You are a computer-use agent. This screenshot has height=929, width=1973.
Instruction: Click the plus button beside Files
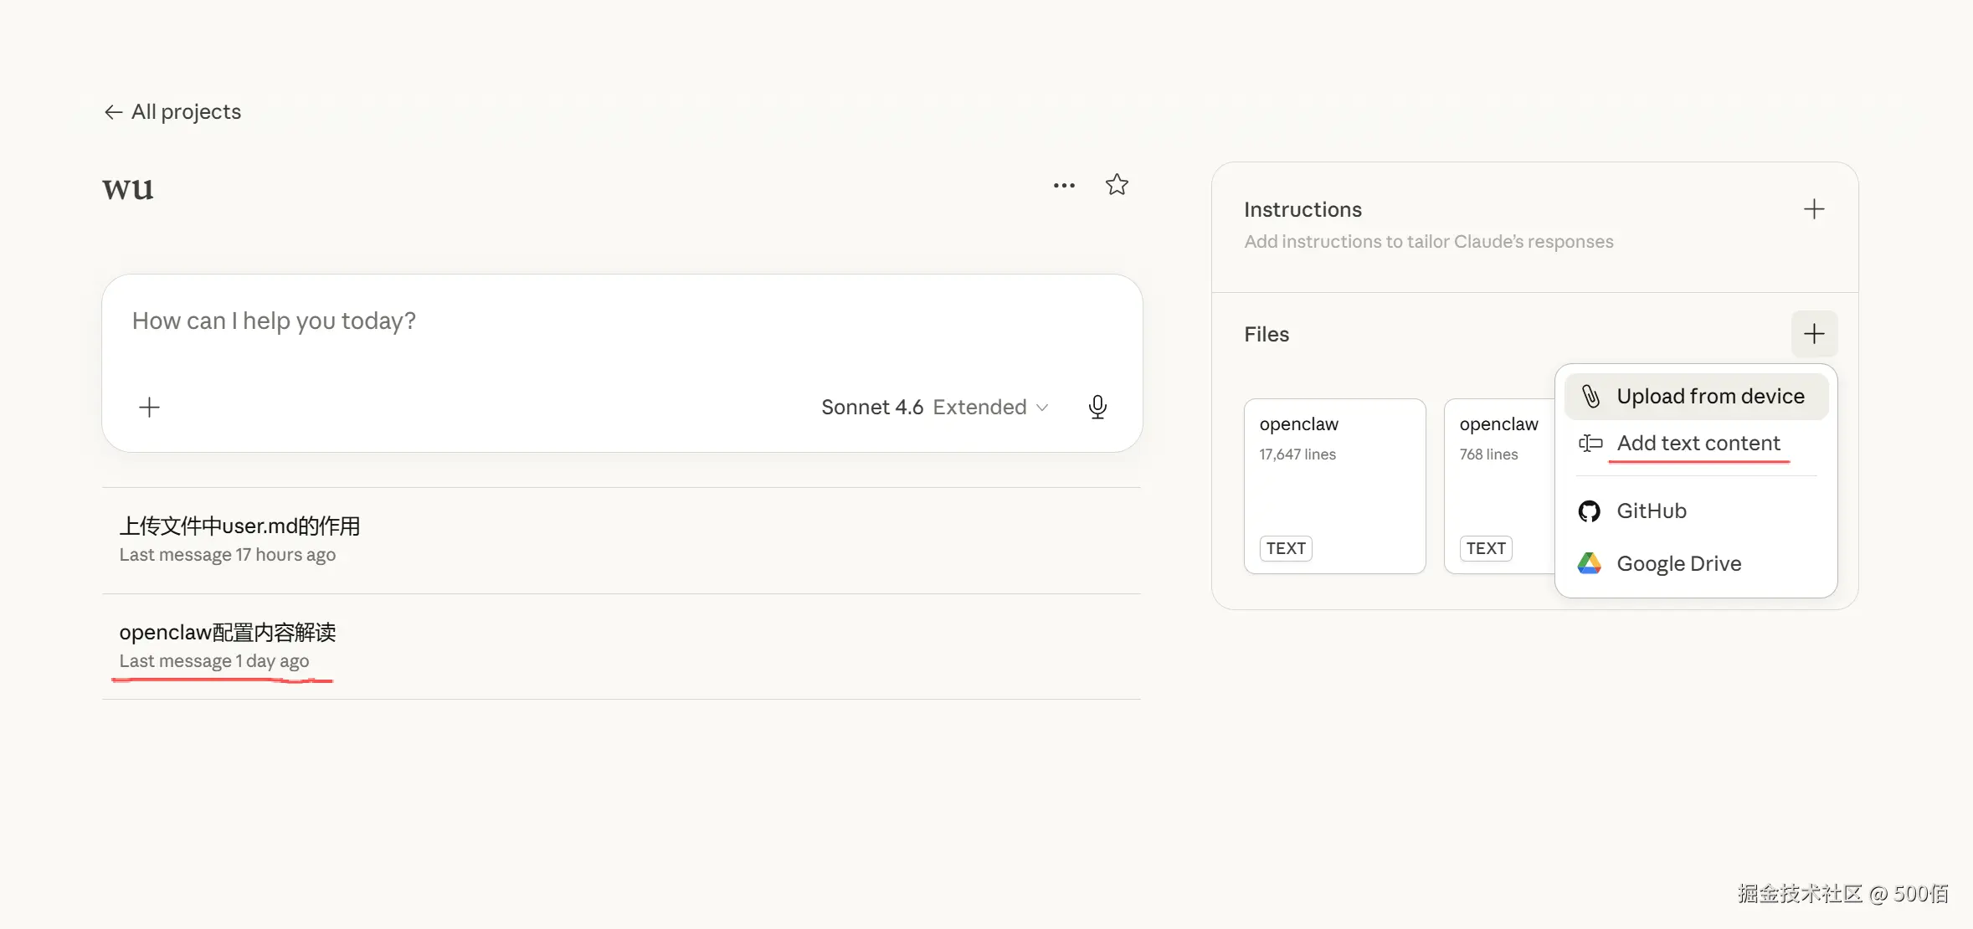coord(1813,334)
